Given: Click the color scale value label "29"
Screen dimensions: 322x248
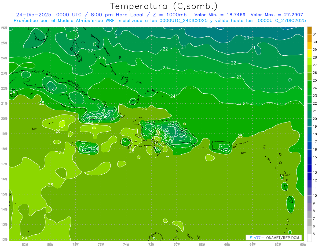Looking at the screenshot, I should click(315, 50).
